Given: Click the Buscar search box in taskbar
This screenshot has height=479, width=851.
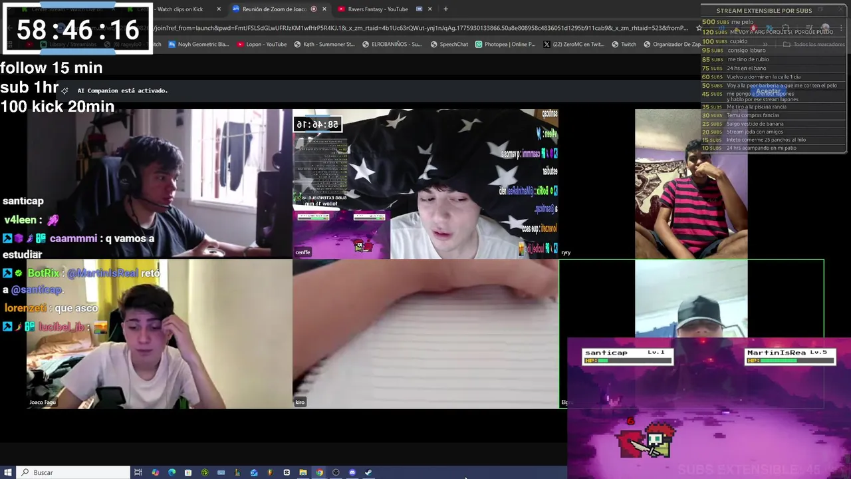Looking at the screenshot, I should click(x=73, y=472).
